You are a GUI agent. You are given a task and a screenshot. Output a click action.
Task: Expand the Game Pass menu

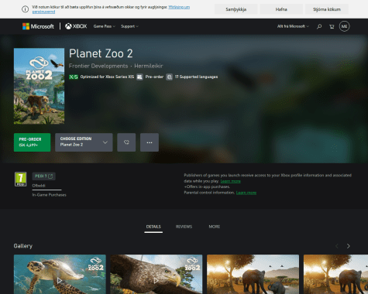[x=105, y=26]
